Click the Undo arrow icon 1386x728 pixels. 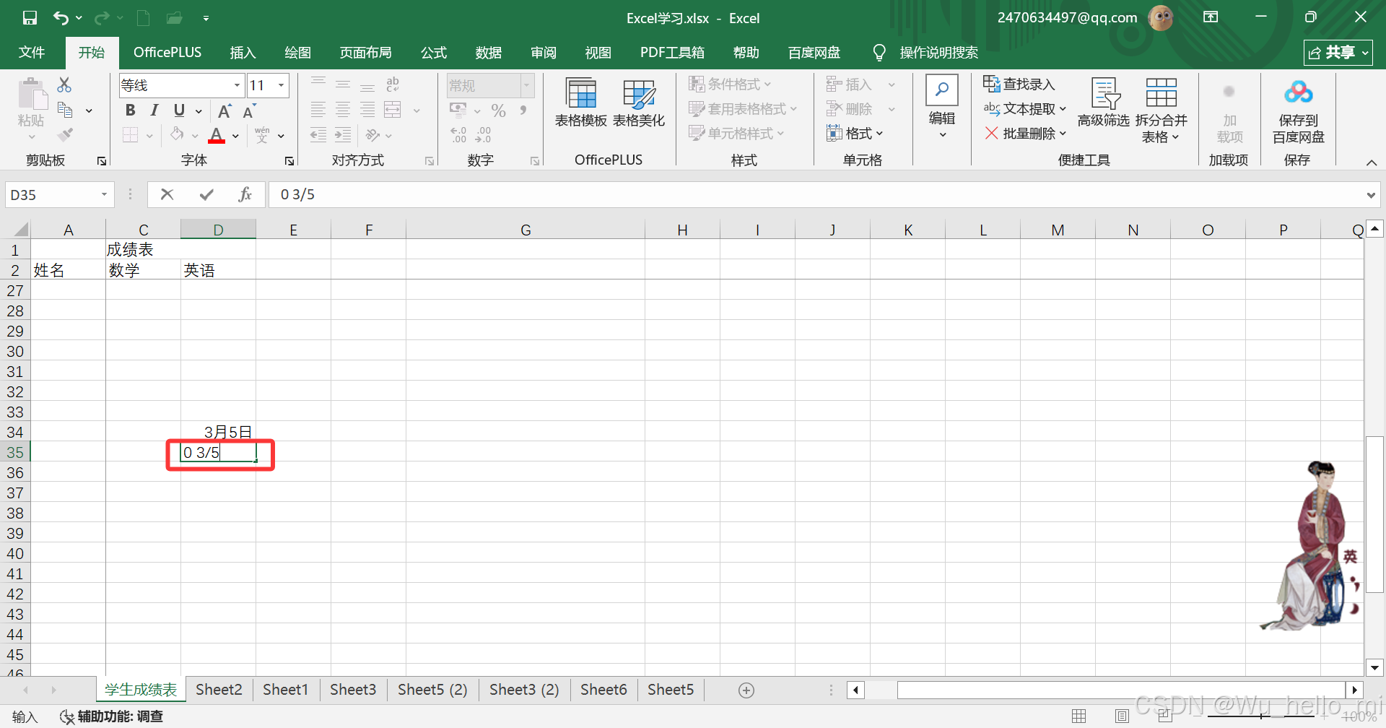(x=61, y=18)
